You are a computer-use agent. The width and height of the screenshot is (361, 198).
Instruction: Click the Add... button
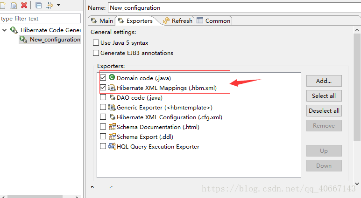(x=324, y=81)
